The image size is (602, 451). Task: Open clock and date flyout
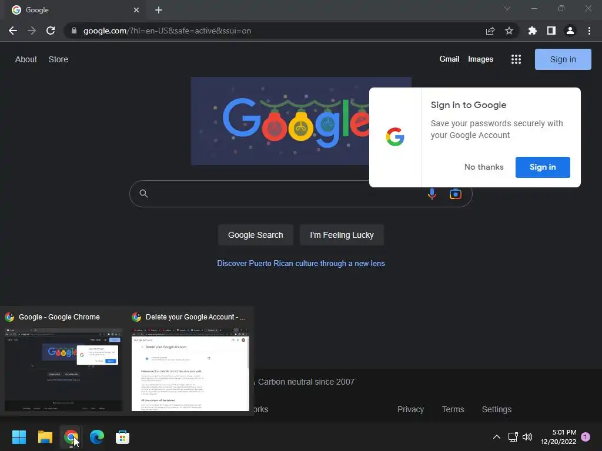[558, 437]
